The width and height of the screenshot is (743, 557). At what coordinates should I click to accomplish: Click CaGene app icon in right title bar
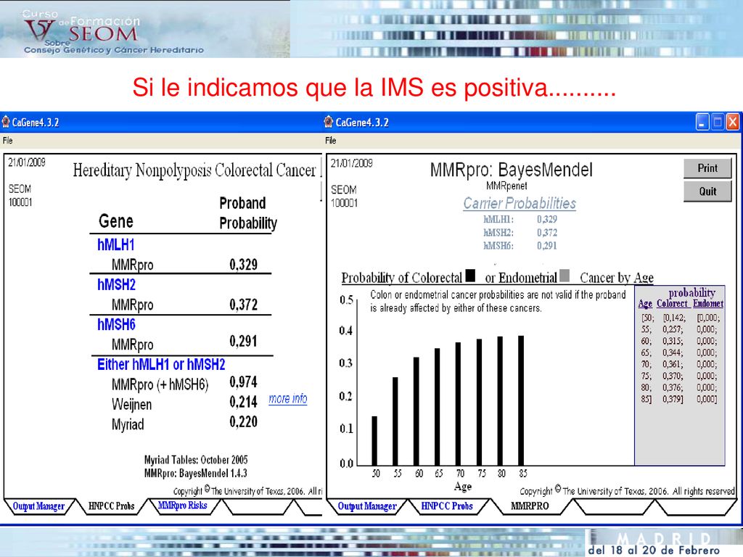tap(329, 122)
